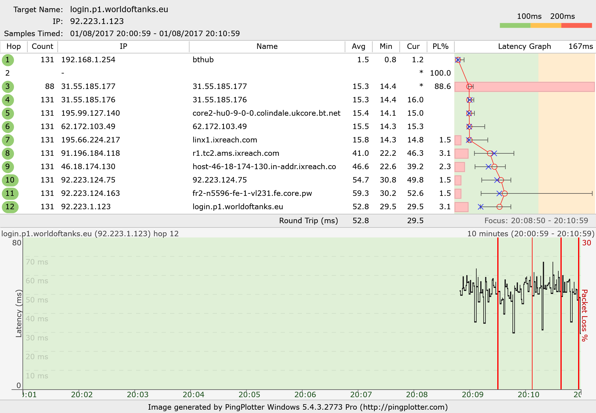Image resolution: width=596 pixels, height=413 pixels.
Task: Select the green hop 5 circle
Action: (8, 113)
